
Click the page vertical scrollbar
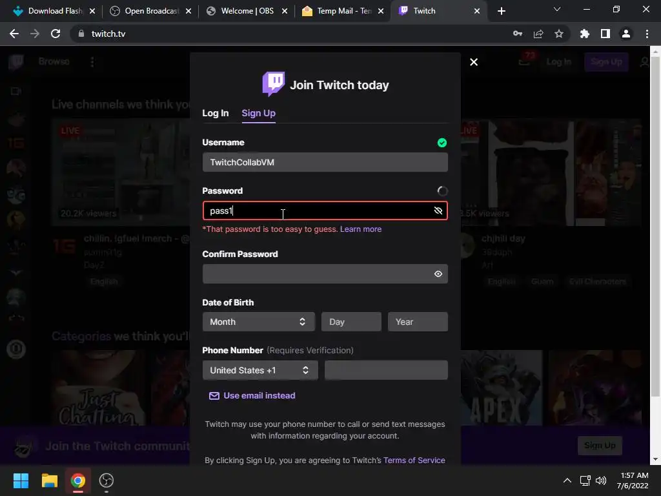656,228
